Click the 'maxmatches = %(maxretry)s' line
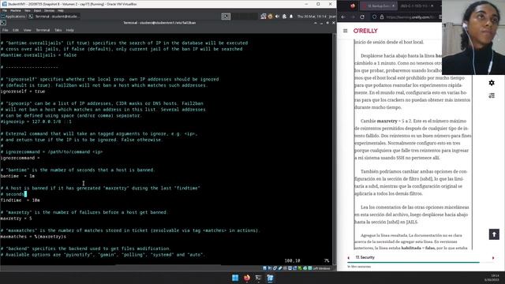Screen dimensions: 505x284 33,237
